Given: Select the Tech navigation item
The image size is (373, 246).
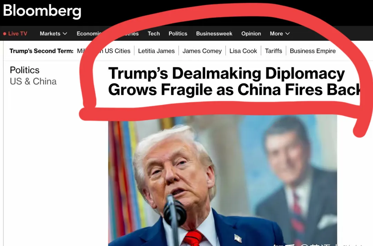Looking at the screenshot, I should click(154, 33).
